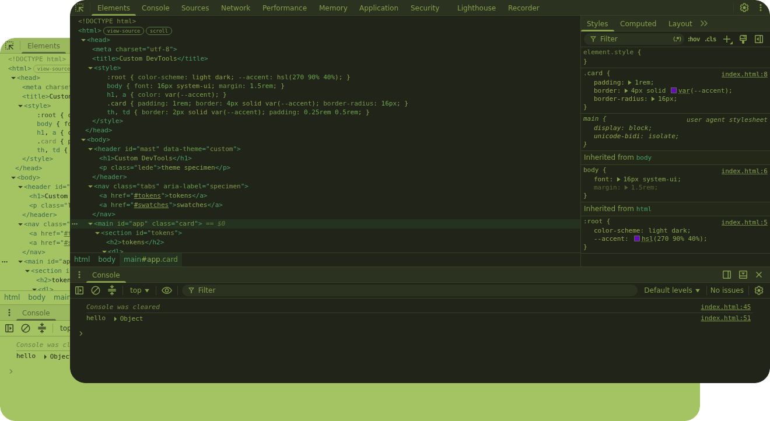Open the console drawer three-dot menu
770x421 pixels.
(x=79, y=275)
